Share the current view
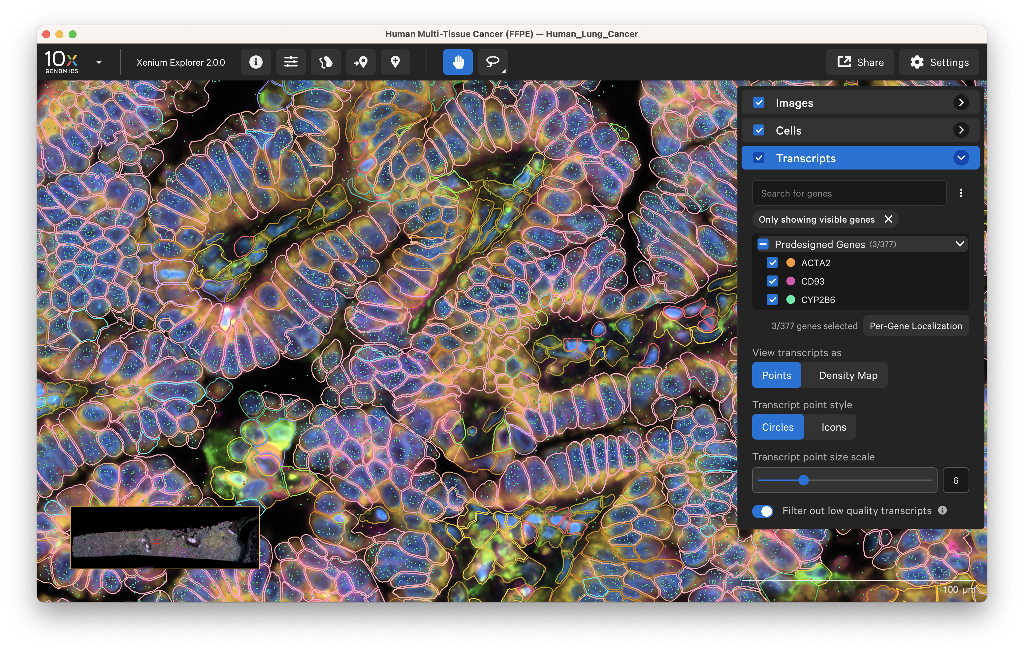 (x=860, y=62)
